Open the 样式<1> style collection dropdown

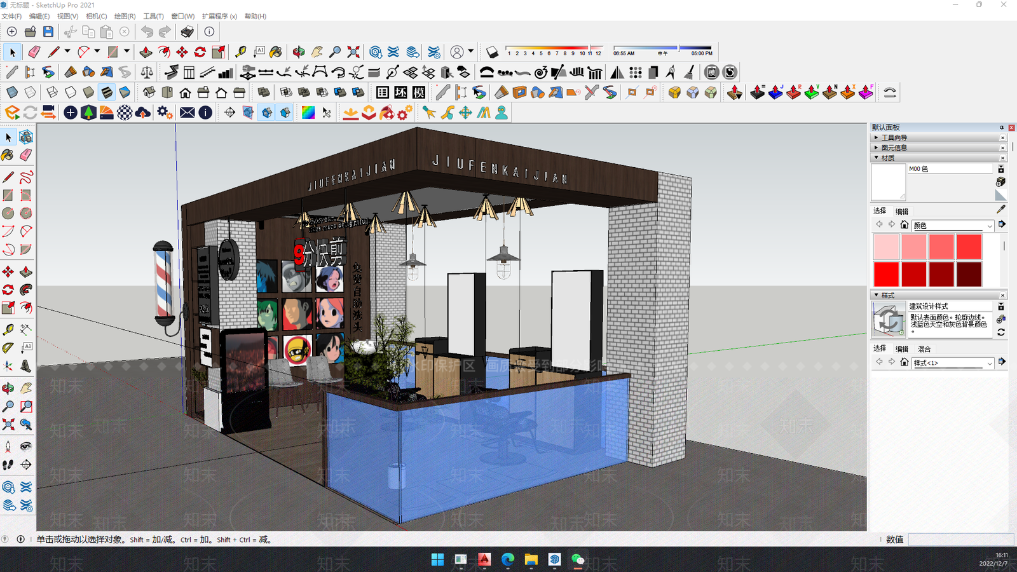click(953, 363)
